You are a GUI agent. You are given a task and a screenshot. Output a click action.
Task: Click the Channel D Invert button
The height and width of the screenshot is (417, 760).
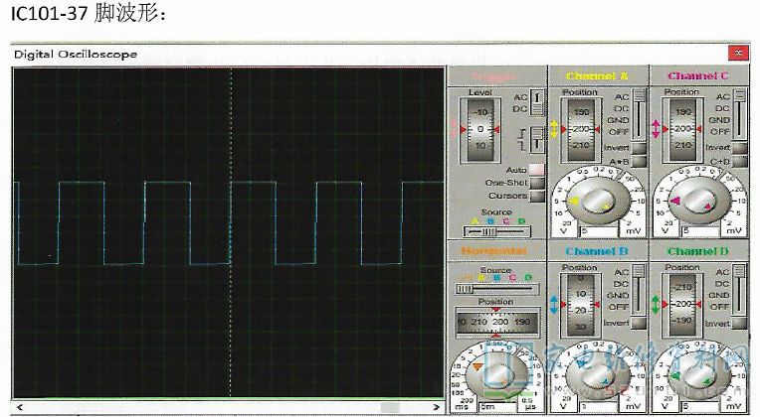740,323
